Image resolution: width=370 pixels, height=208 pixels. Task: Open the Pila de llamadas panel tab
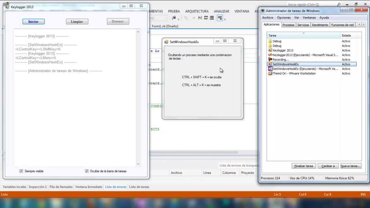[61, 187]
